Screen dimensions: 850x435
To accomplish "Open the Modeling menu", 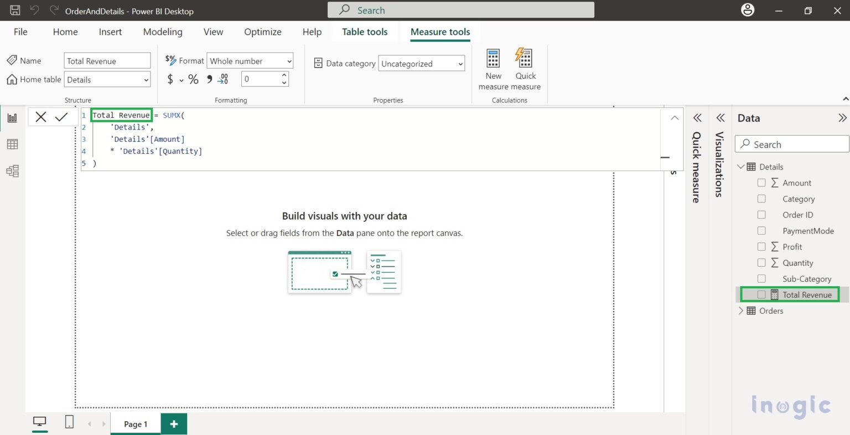I will [162, 32].
